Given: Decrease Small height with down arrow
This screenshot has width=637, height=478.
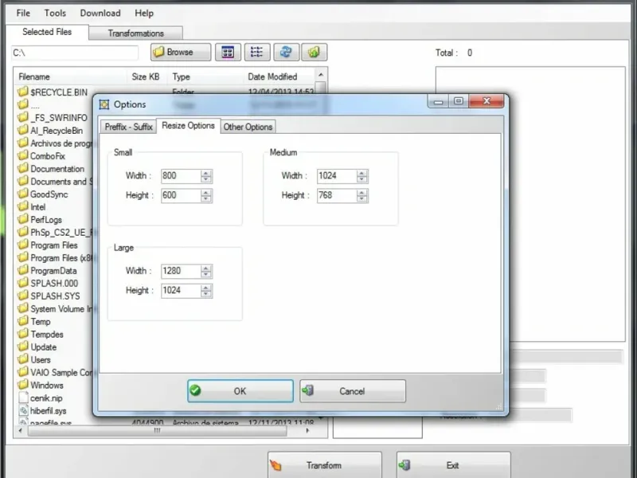Looking at the screenshot, I should [206, 198].
